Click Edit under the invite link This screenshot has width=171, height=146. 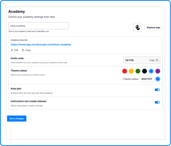pyautogui.click(x=16, y=50)
